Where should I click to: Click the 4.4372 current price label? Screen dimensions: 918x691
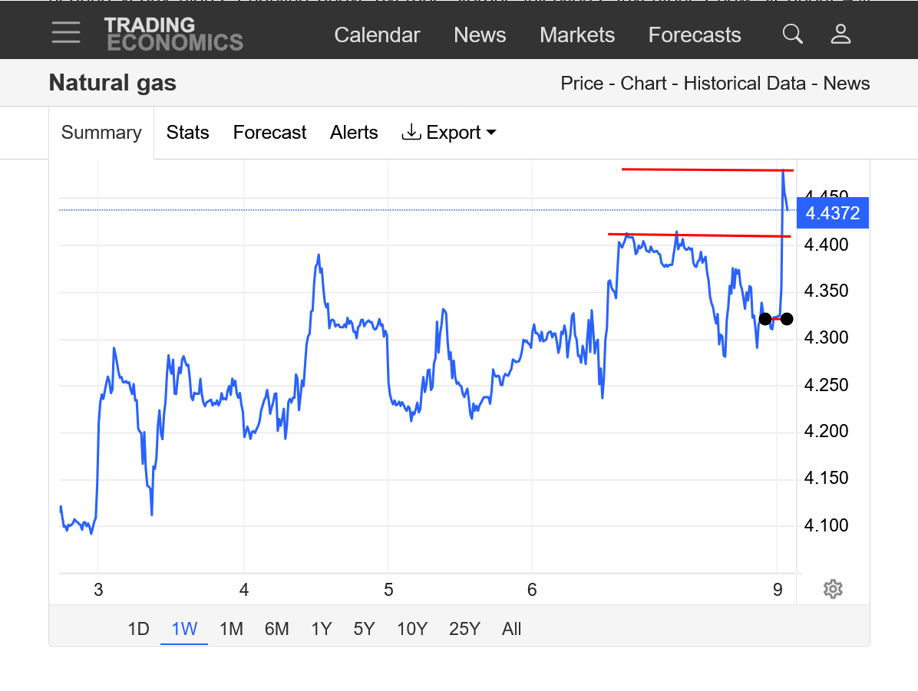pos(832,213)
